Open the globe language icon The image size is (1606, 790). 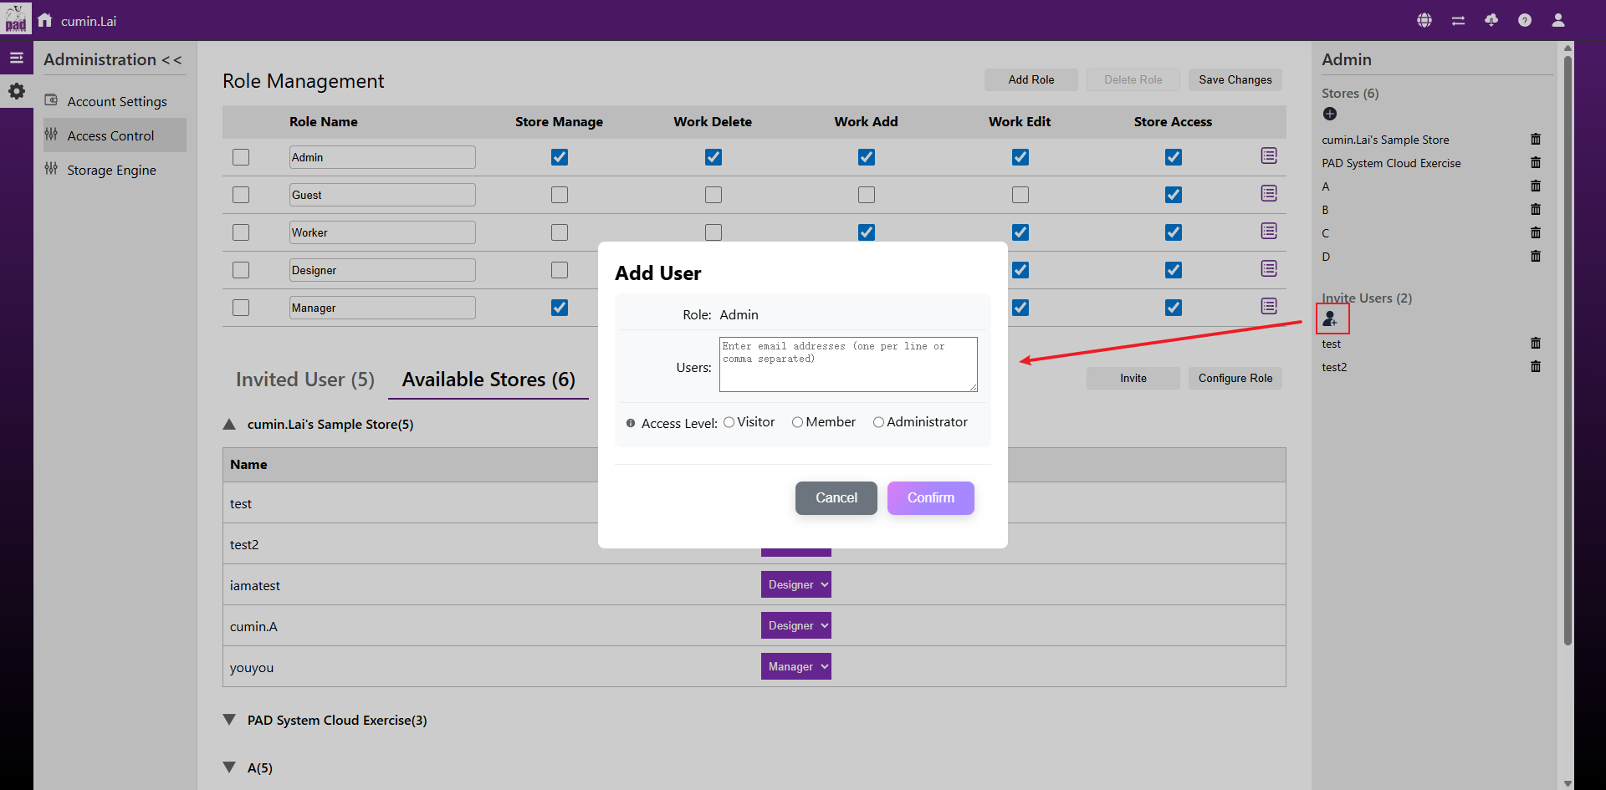(x=1424, y=20)
